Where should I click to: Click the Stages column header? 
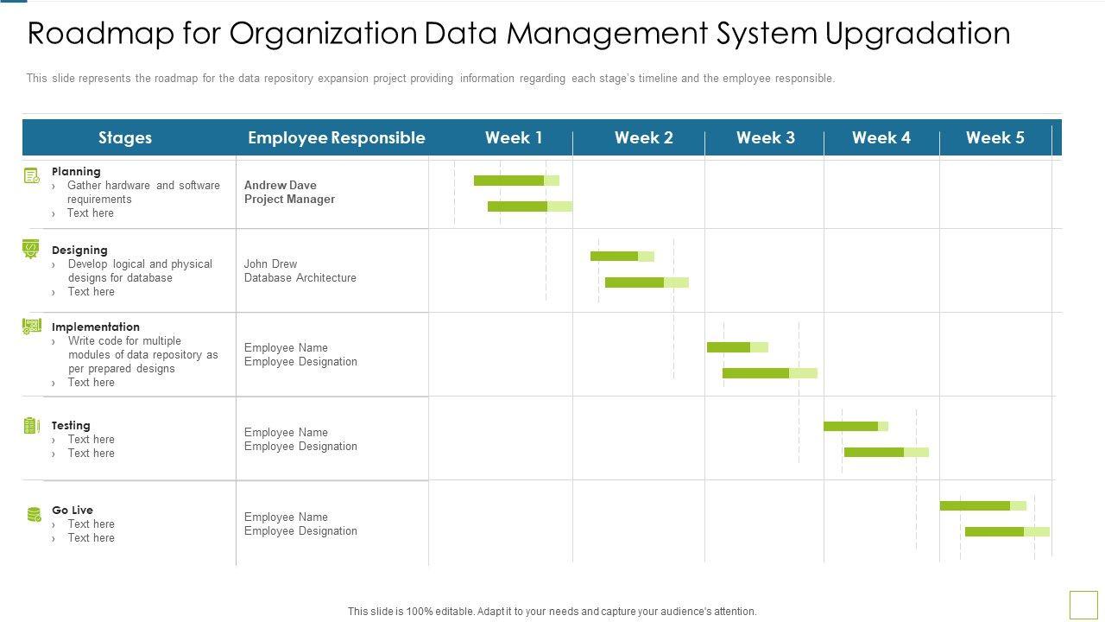tap(125, 137)
